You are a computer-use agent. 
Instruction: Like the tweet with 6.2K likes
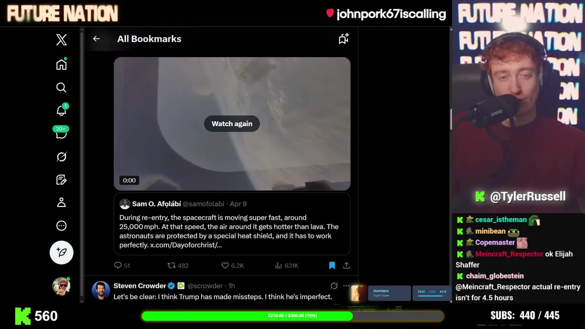(233, 265)
